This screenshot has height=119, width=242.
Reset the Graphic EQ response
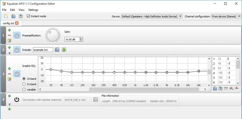click(x=237, y=88)
